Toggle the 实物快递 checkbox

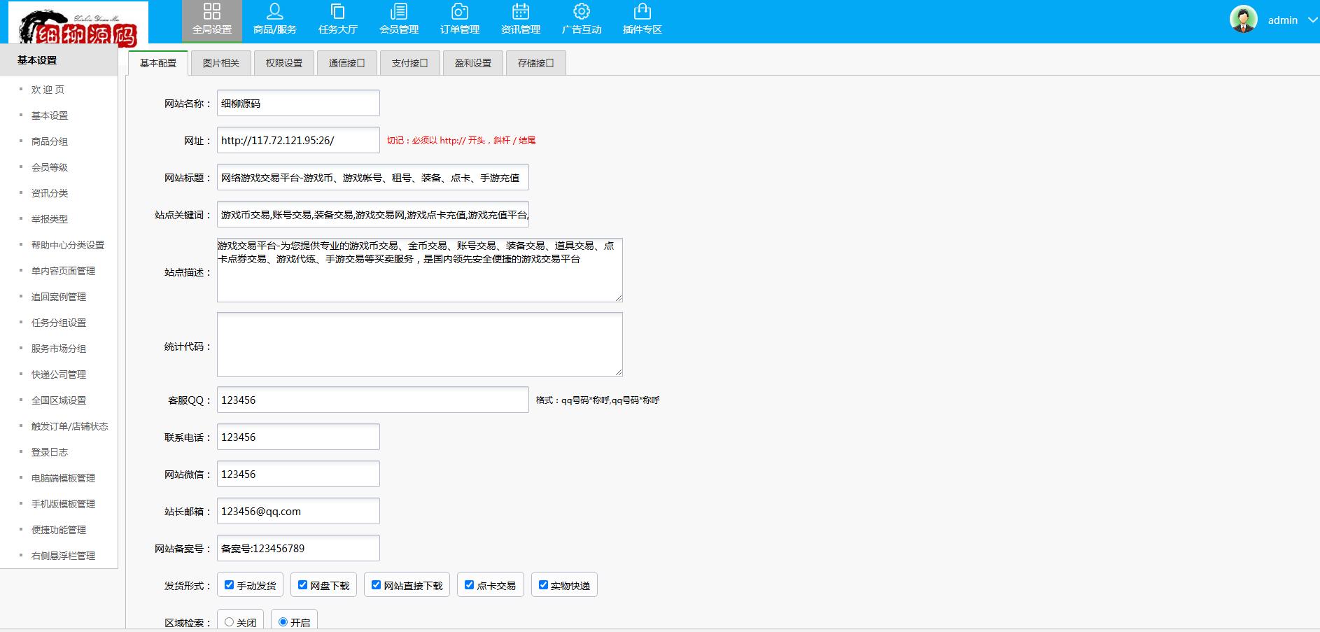[x=543, y=585]
